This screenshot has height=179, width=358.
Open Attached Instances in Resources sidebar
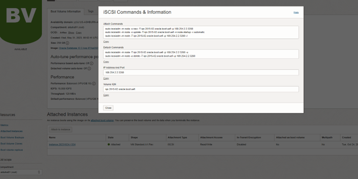click(x=11, y=131)
